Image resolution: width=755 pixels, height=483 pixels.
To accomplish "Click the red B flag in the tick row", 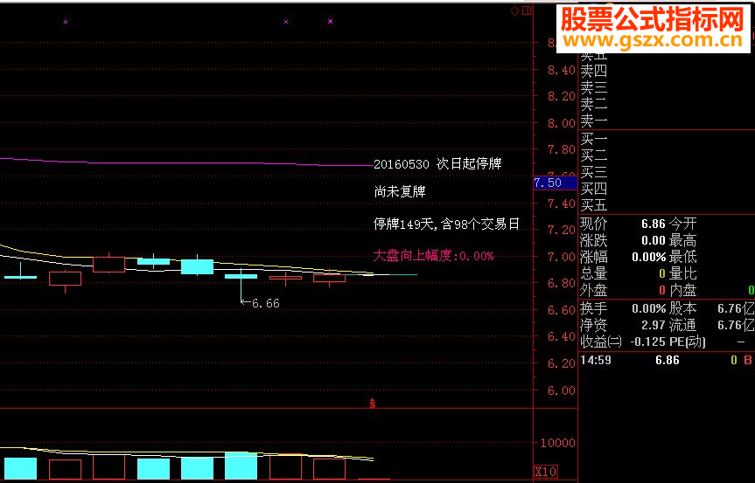I will (x=748, y=360).
